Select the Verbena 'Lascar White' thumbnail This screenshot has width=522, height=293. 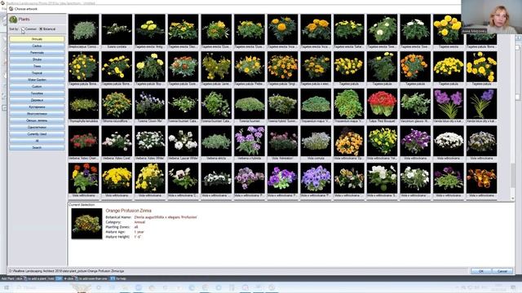click(x=183, y=141)
